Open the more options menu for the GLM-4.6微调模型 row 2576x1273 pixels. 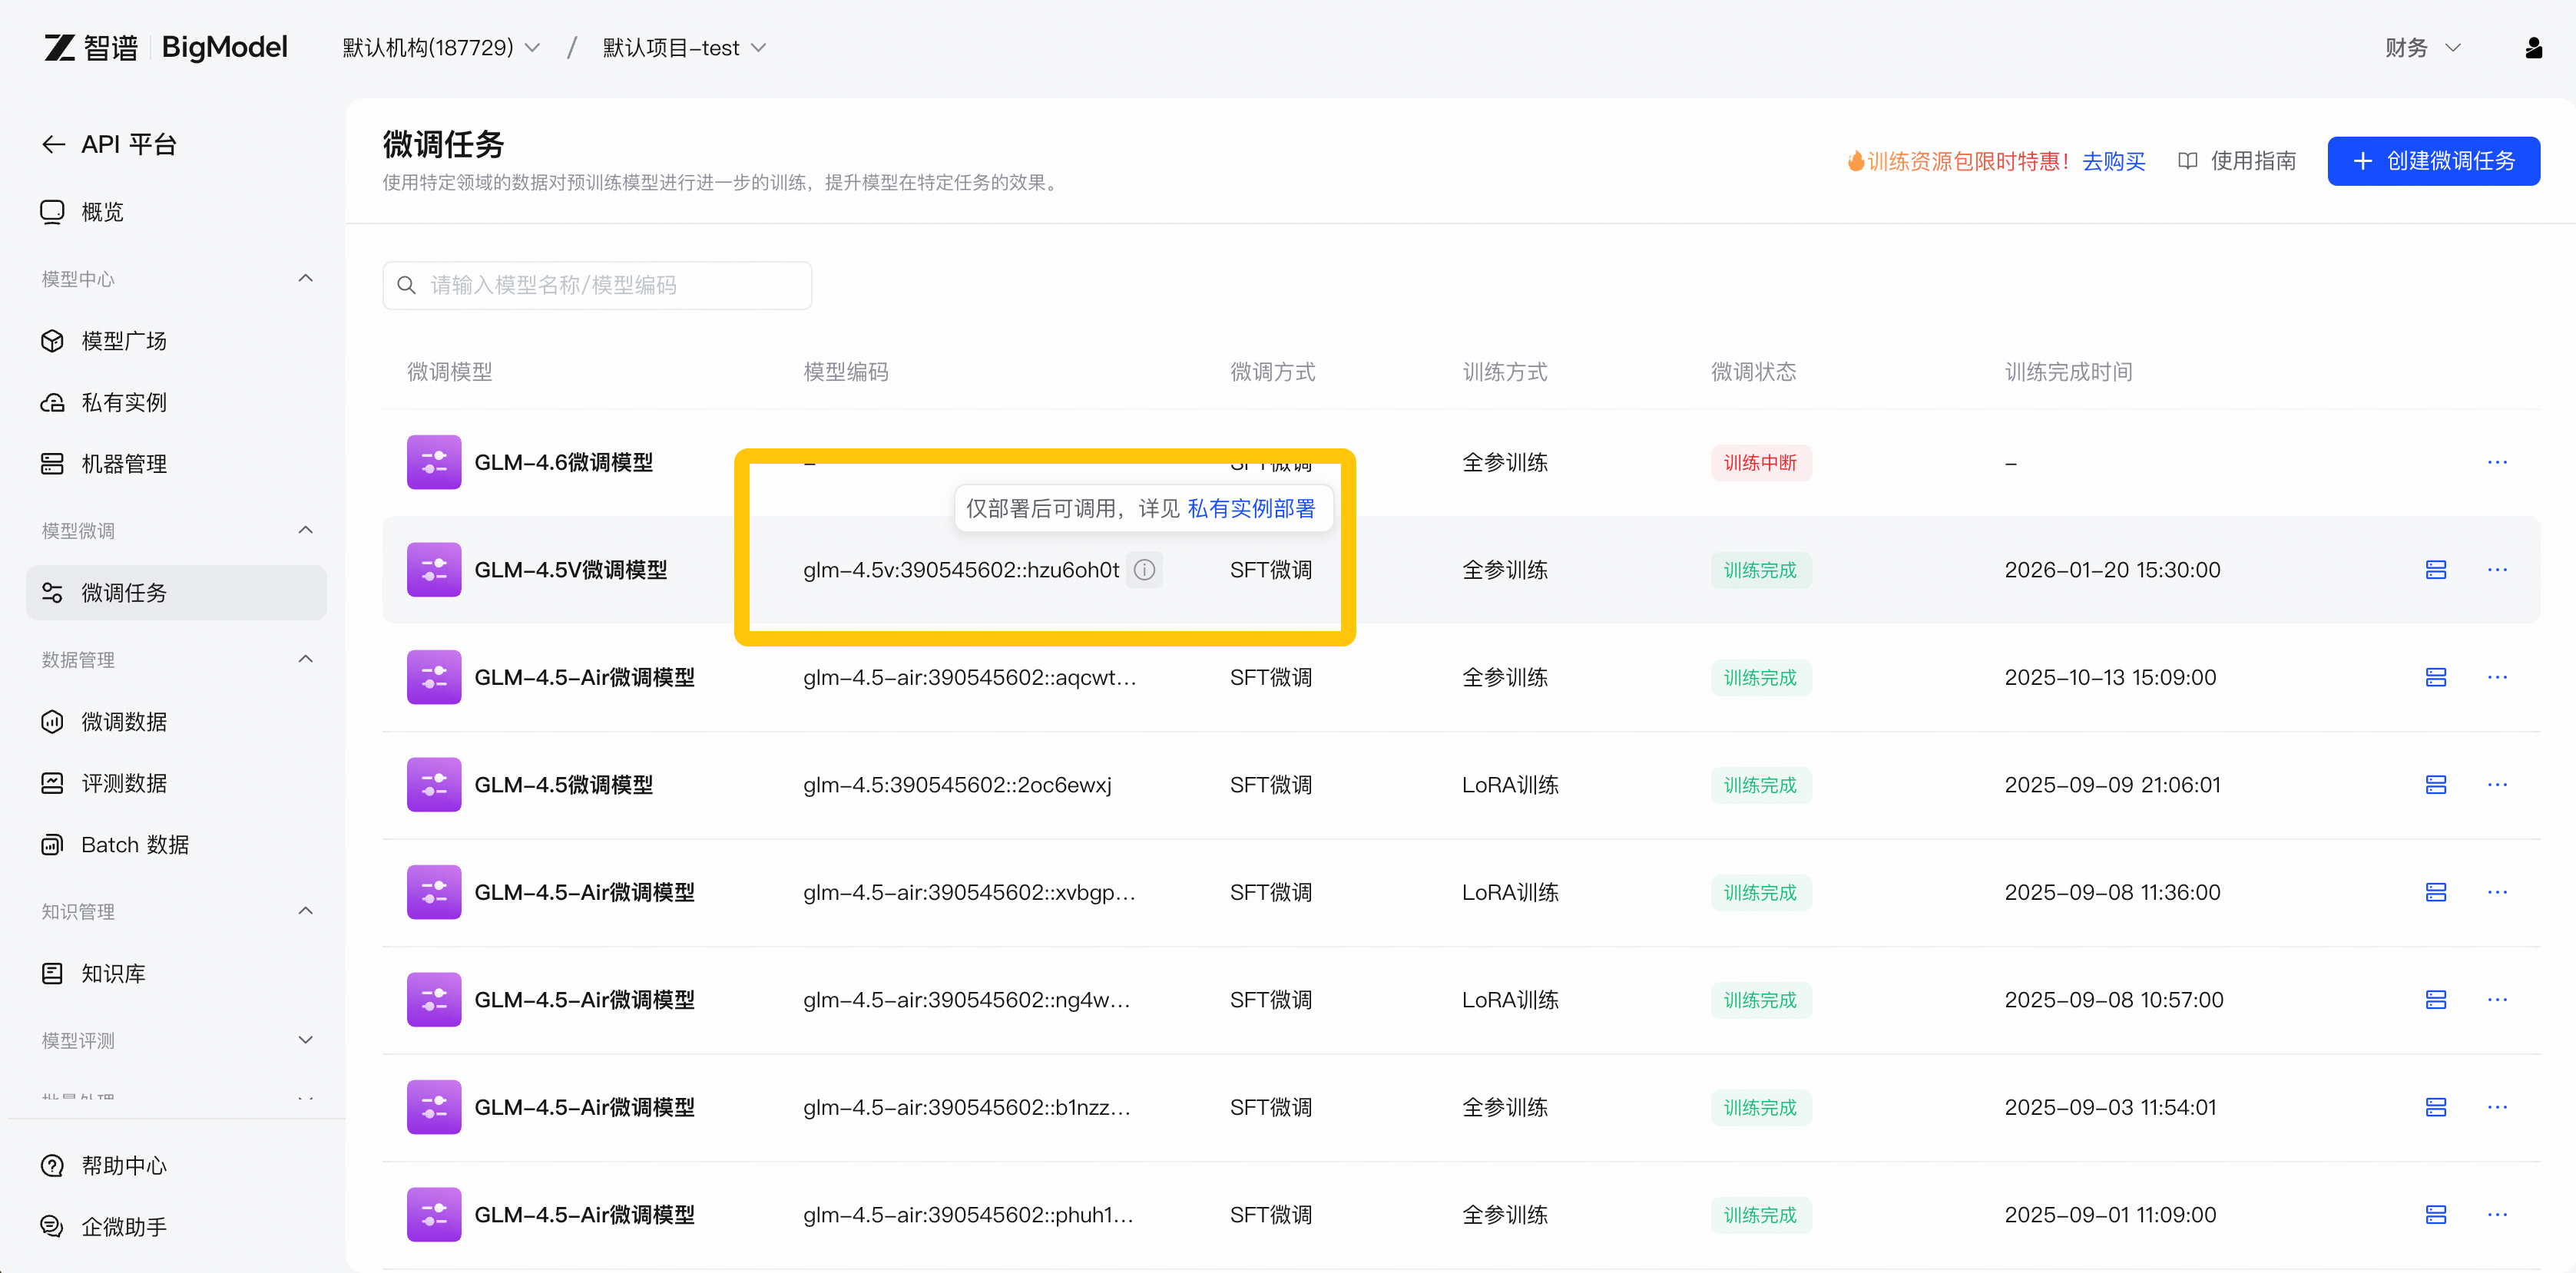coord(2496,463)
